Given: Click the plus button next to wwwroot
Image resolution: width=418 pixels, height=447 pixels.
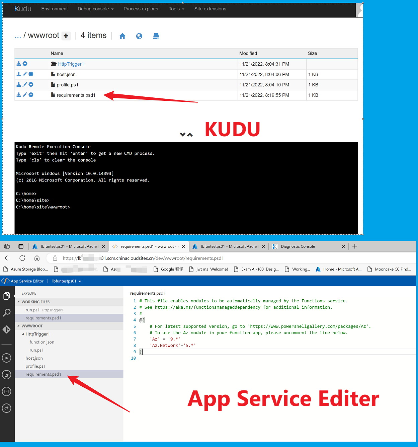Looking at the screenshot, I should tap(66, 36).
